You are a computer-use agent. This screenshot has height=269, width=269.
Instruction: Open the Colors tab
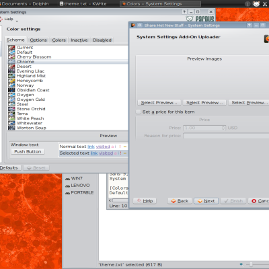[x=59, y=40]
